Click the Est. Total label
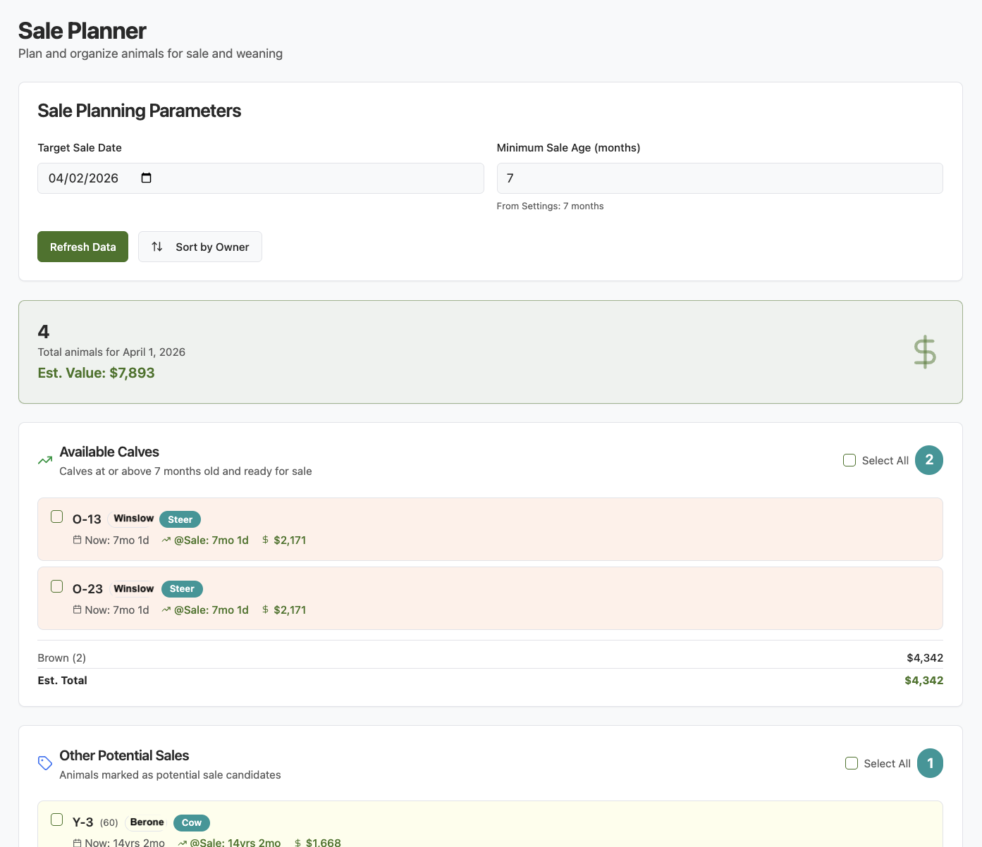The width and height of the screenshot is (982, 847). pos(62,680)
